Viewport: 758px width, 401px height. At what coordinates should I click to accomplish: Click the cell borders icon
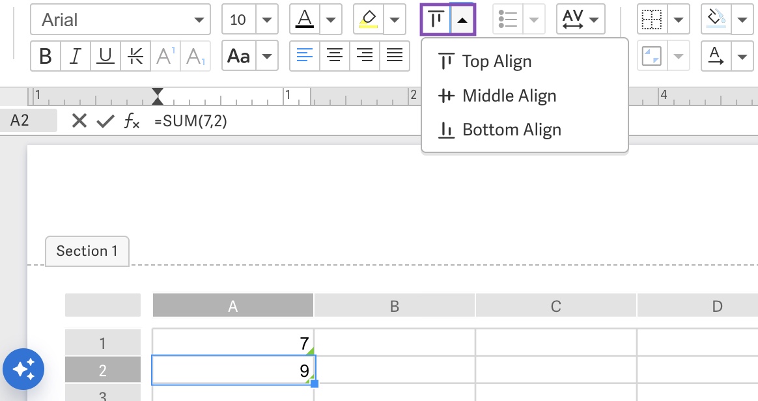652,20
